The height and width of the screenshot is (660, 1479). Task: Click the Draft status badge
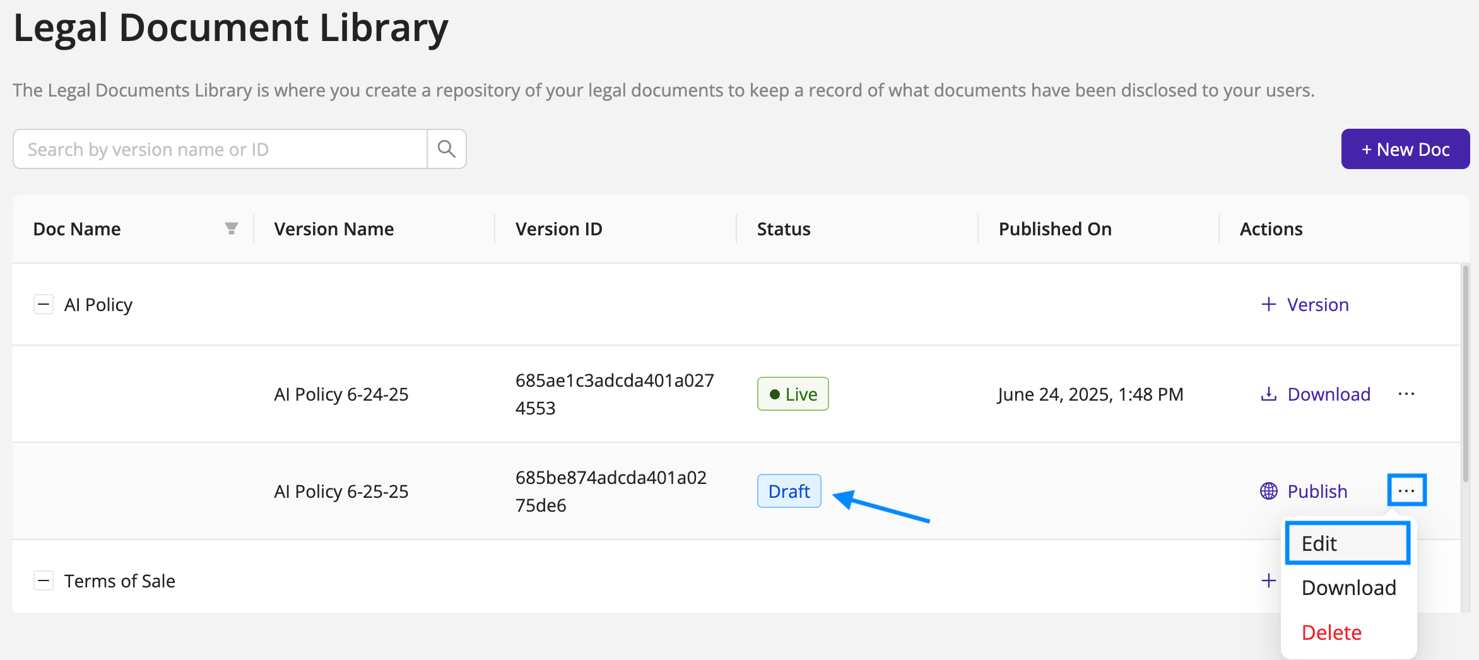coord(789,491)
